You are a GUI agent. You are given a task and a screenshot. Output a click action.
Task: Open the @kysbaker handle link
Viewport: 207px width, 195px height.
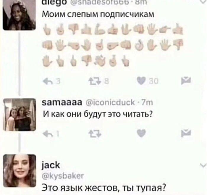tap(63, 176)
